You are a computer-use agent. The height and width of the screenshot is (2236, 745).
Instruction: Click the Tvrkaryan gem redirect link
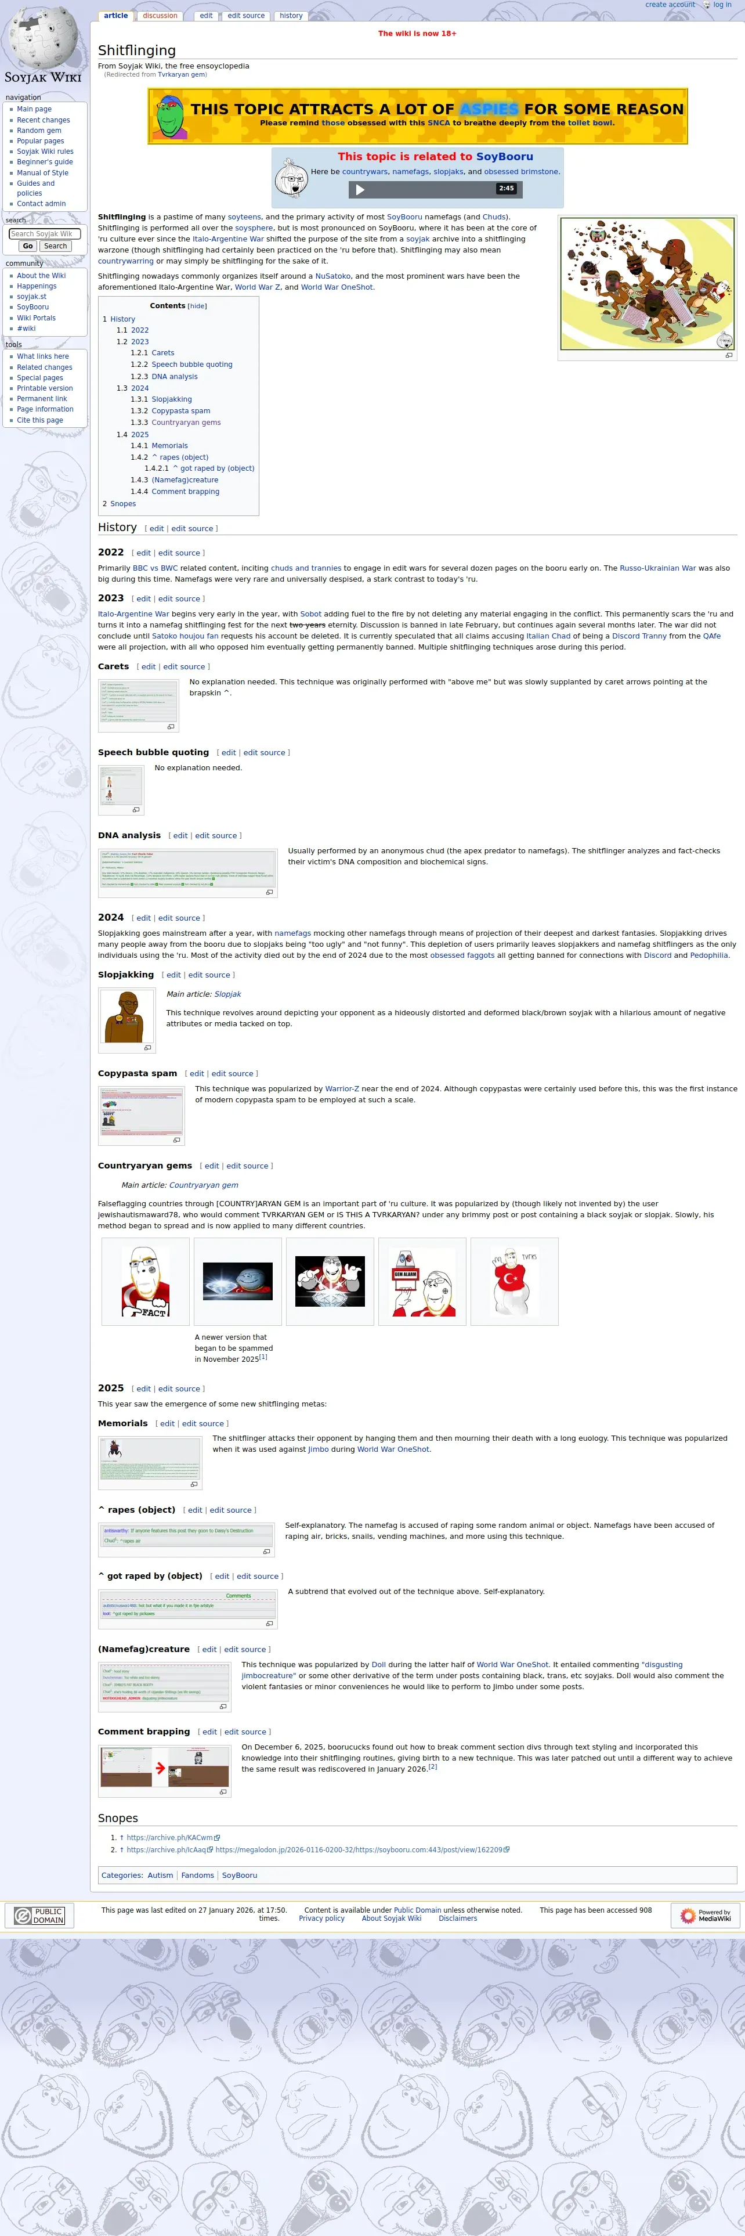coord(181,75)
